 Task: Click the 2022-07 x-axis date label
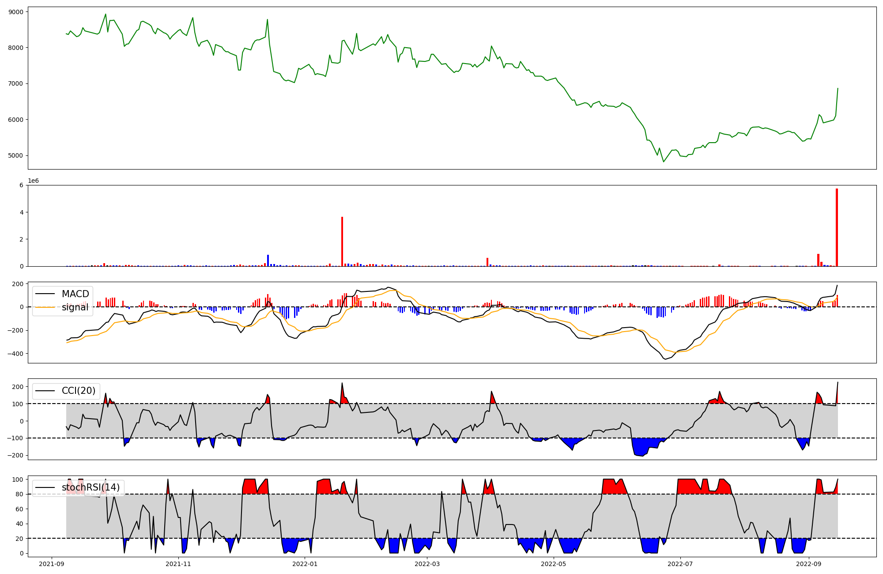coord(680,564)
